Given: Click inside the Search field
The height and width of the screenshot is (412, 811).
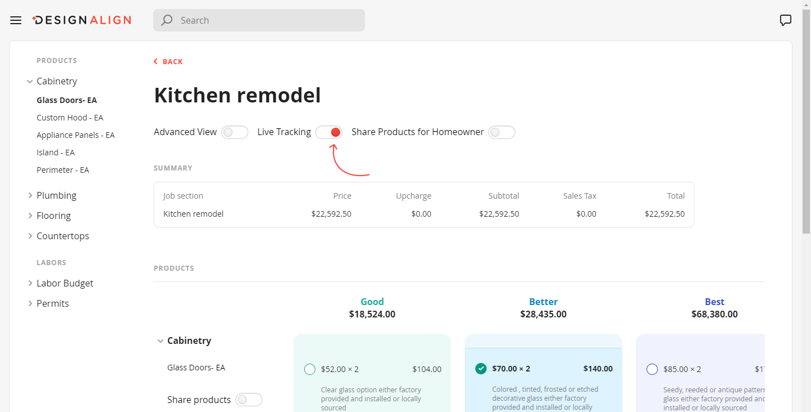Looking at the screenshot, I should [259, 20].
